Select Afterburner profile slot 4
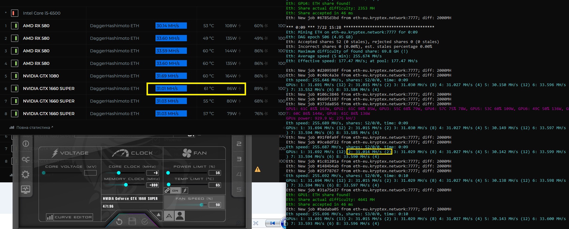The image size is (569, 229). (x=239, y=174)
